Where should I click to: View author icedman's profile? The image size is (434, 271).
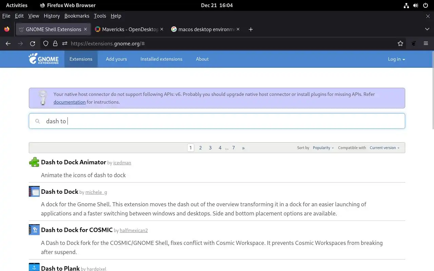(122, 163)
